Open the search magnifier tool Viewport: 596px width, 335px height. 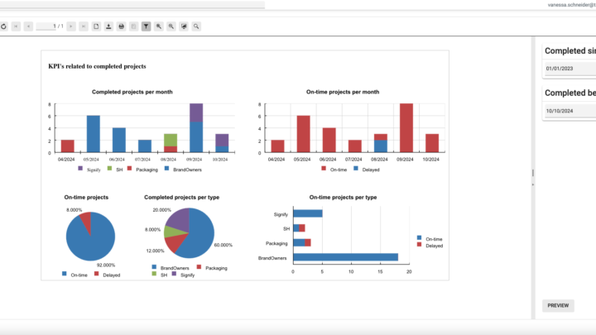click(196, 26)
